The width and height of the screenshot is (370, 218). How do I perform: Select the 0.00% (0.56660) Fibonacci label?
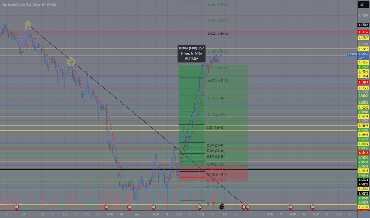pos(215,128)
